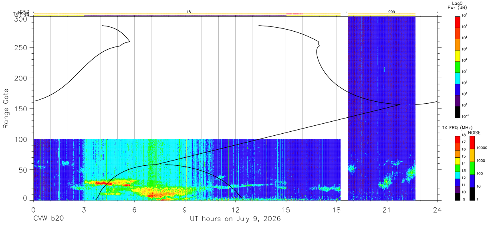Viewport: 492px width, 227px height.
Task: Click the '300' tick on the Range Gate axis
Action: pos(22,19)
